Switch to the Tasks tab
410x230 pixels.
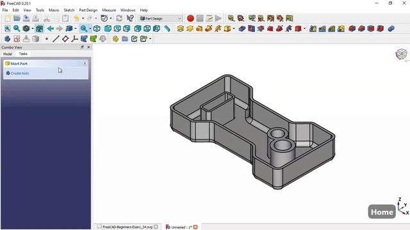[x=23, y=54]
